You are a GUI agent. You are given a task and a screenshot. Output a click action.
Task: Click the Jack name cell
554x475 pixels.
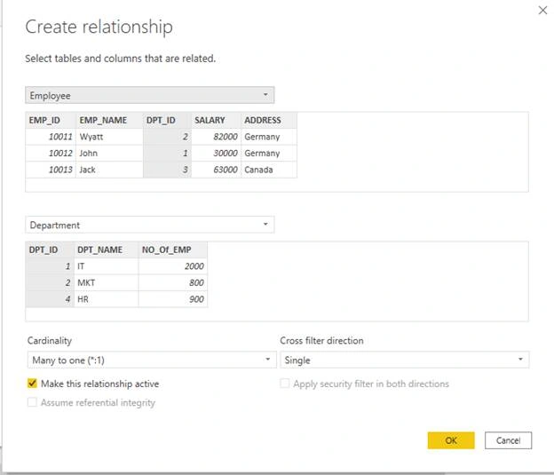coord(109,170)
